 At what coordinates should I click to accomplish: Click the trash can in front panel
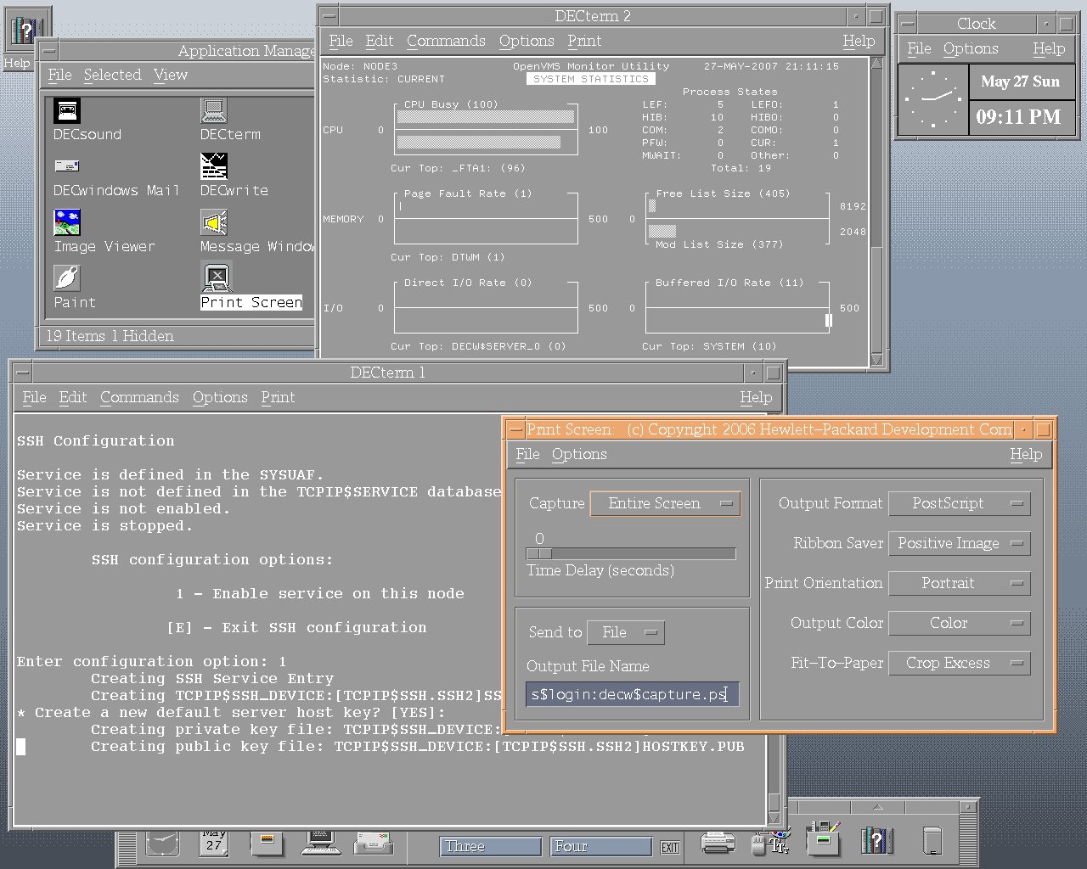(932, 841)
